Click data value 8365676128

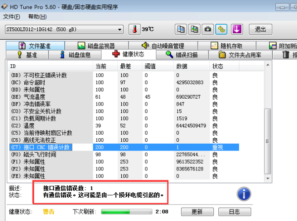click(x=190, y=169)
